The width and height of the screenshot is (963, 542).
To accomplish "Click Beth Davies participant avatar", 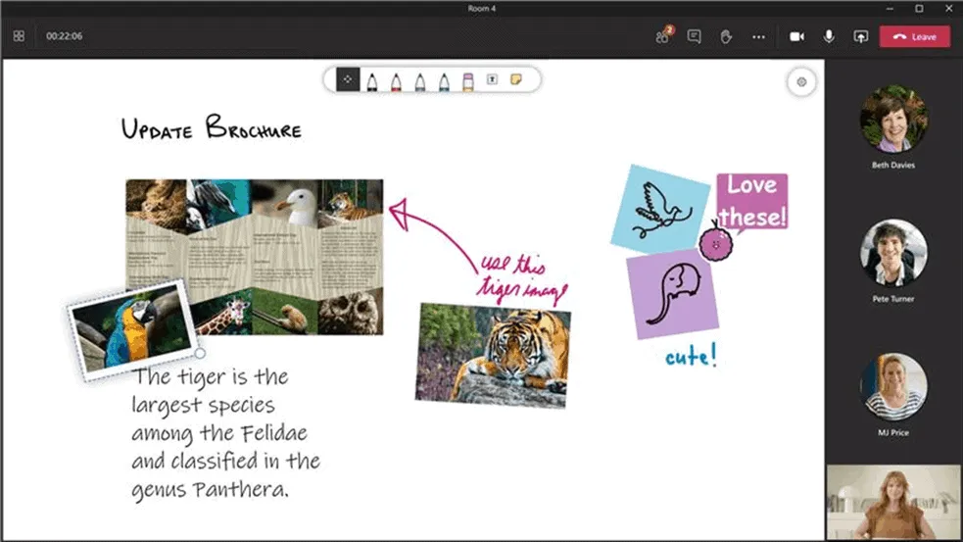I will (x=893, y=119).
